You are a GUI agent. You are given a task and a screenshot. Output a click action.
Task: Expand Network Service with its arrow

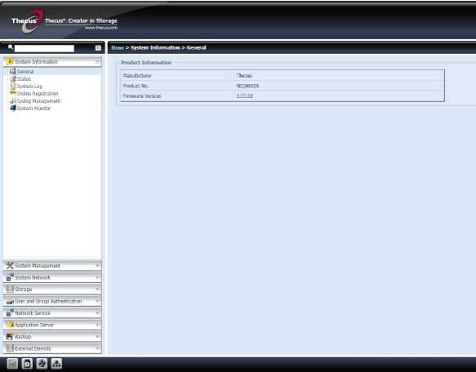(97, 312)
